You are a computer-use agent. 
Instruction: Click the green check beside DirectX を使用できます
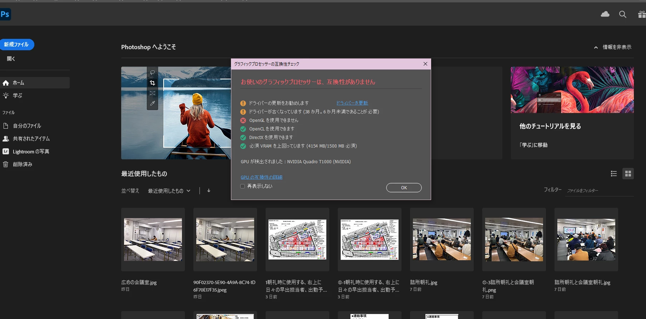point(243,138)
